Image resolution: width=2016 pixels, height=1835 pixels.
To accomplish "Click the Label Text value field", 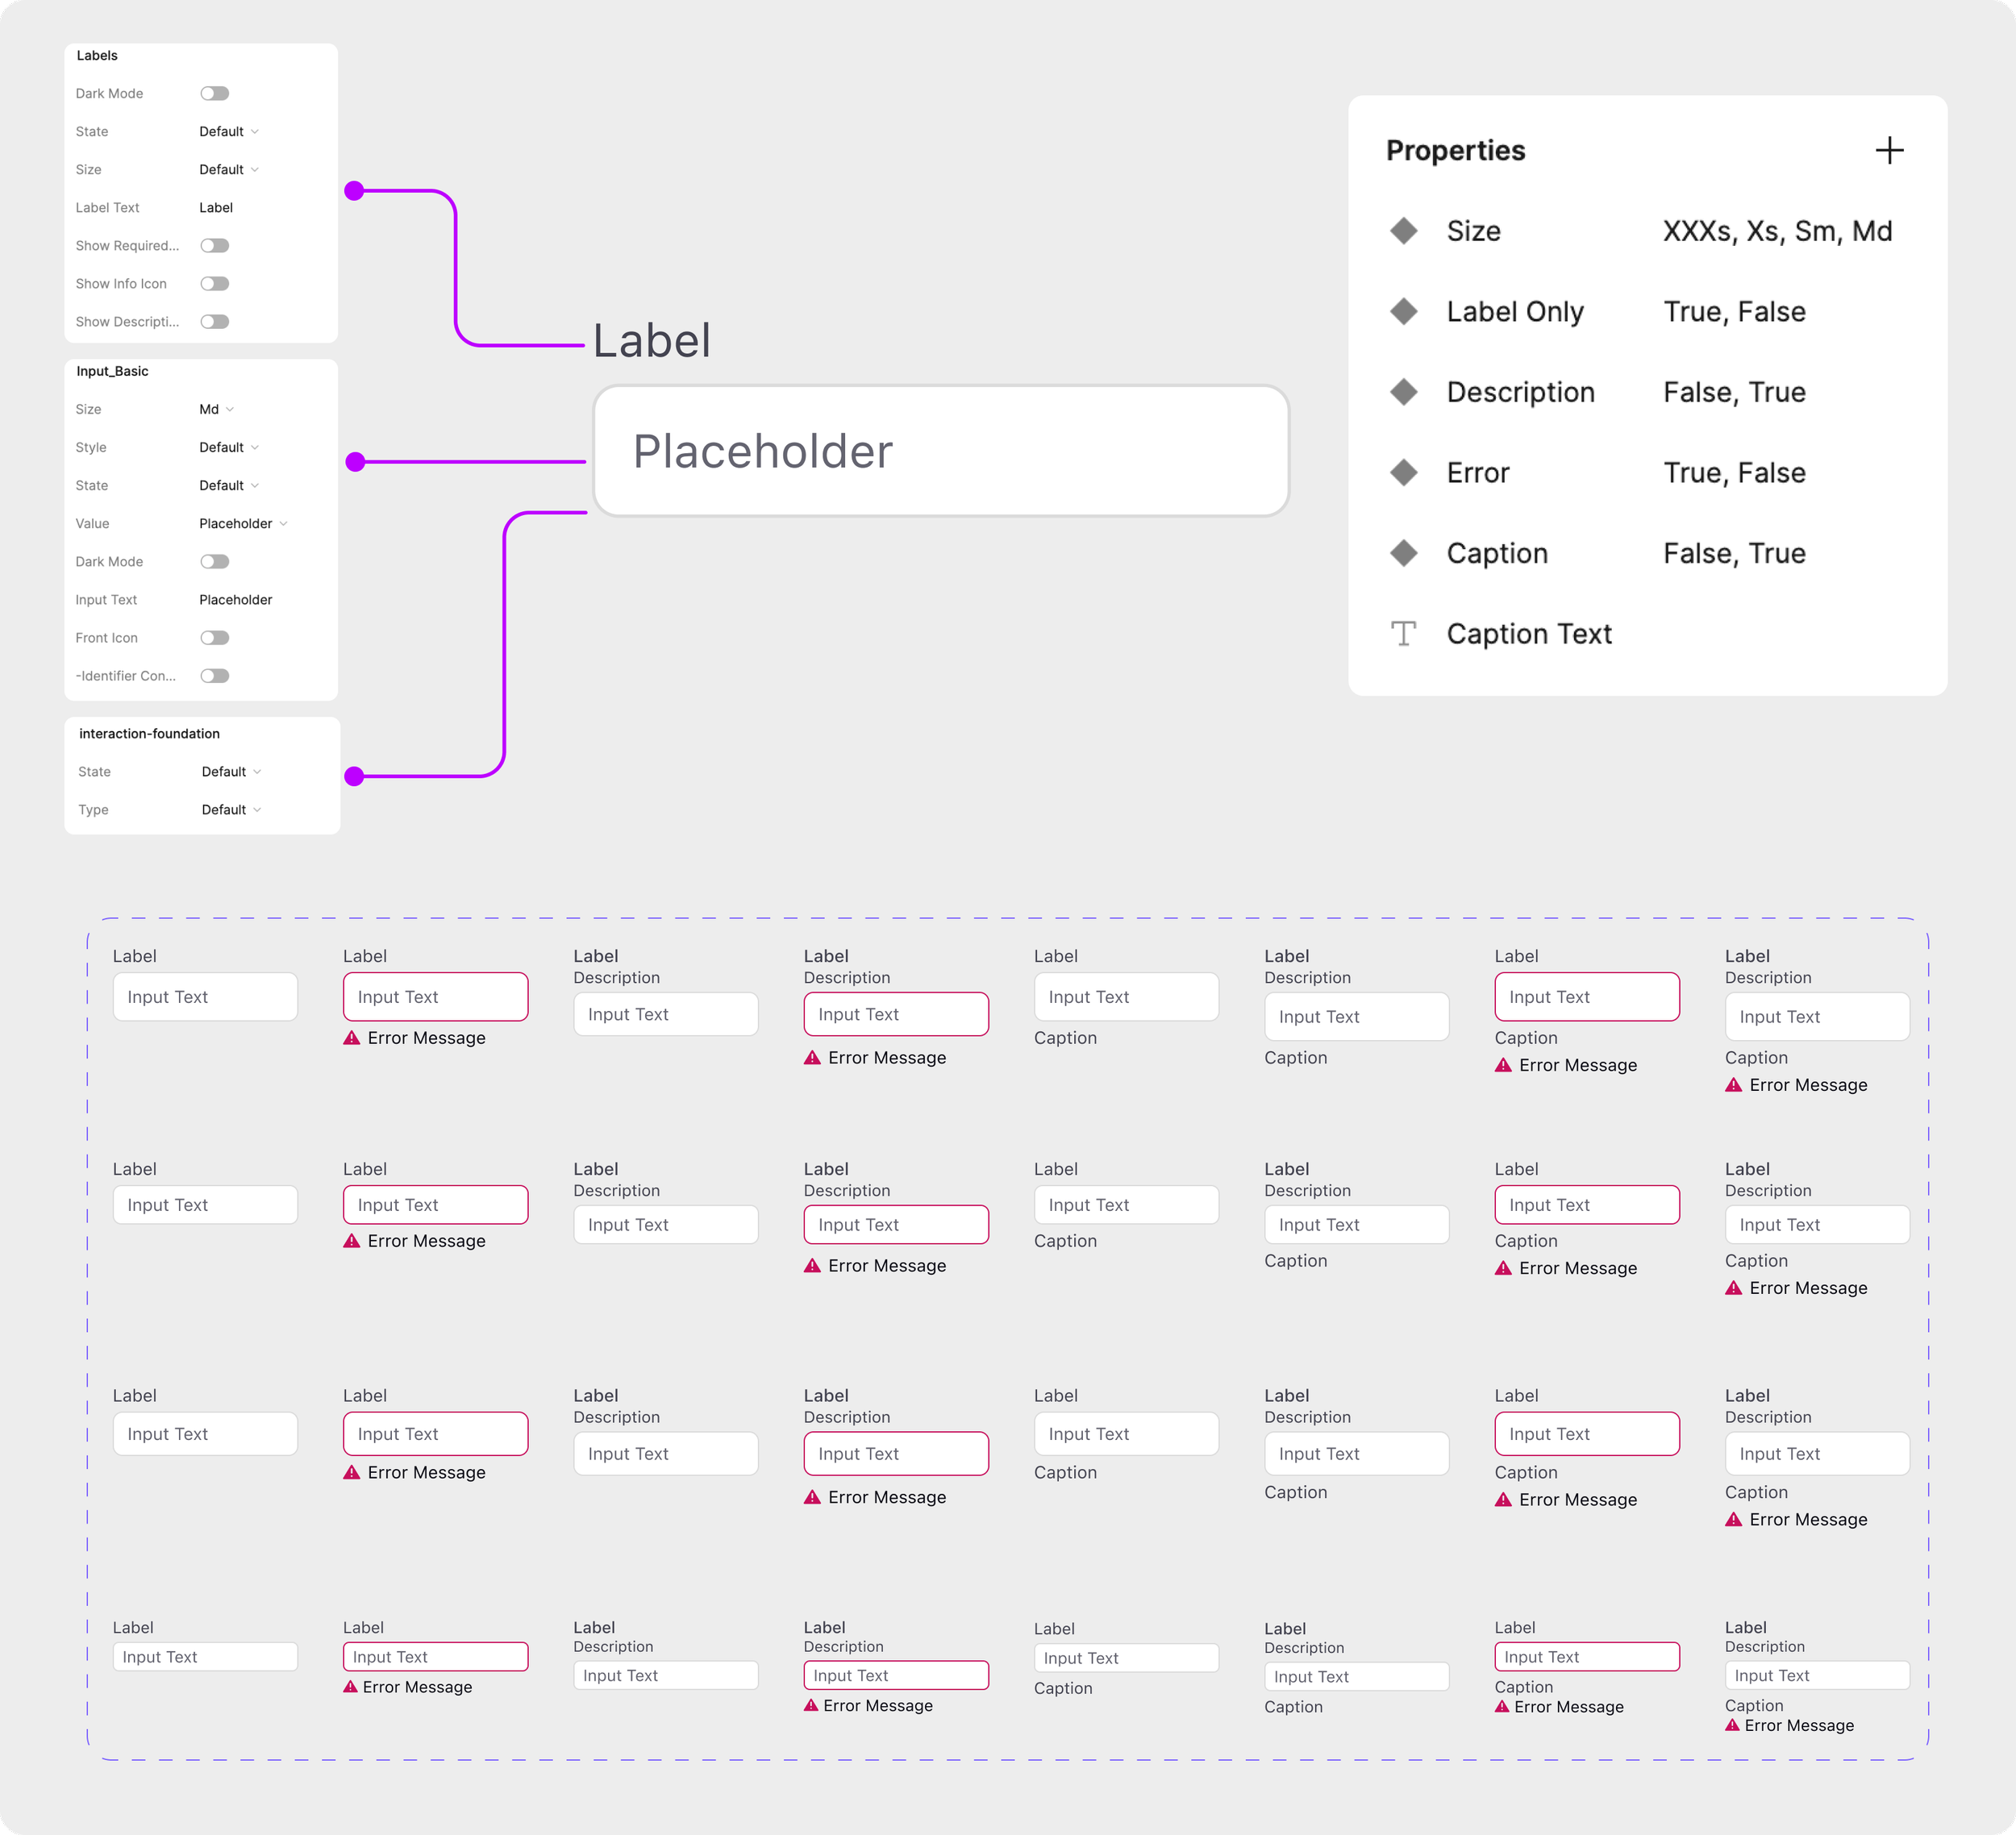I will (x=216, y=207).
